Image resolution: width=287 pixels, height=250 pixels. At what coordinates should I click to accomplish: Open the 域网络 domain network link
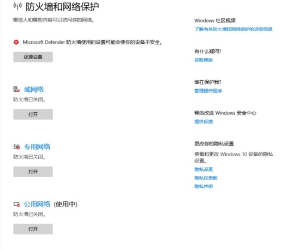[34, 89]
